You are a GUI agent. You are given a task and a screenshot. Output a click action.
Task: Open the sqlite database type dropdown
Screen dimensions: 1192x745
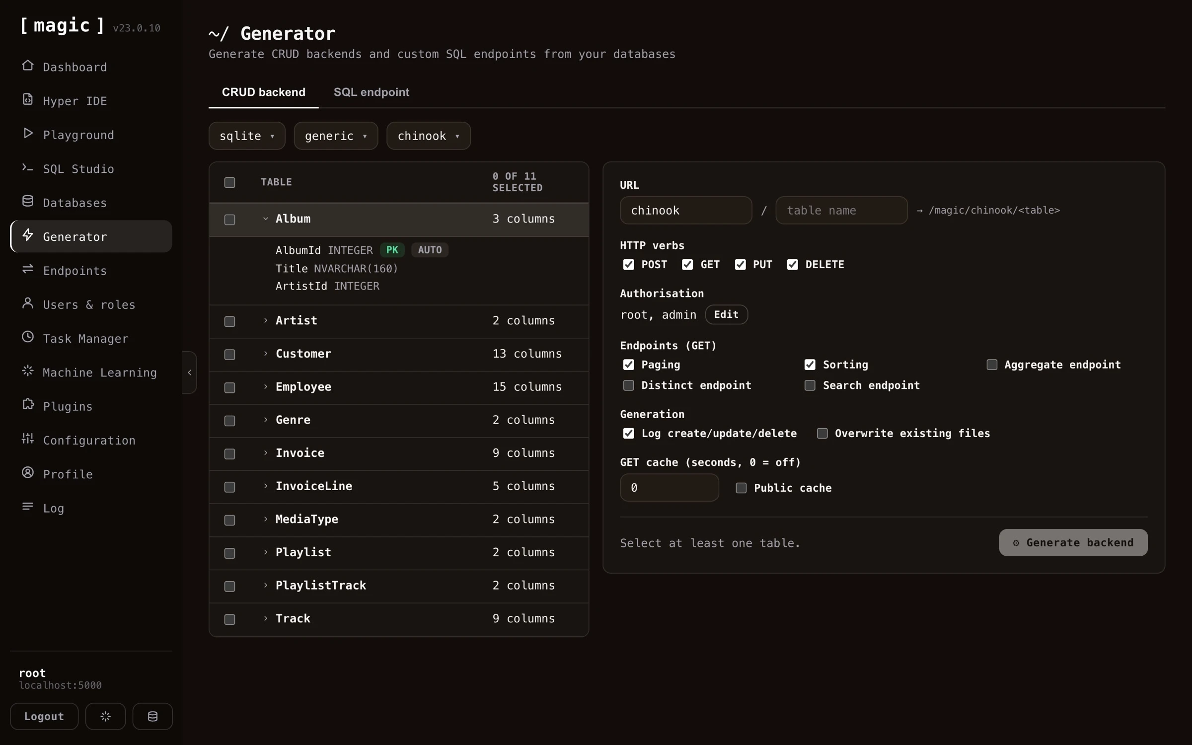click(x=247, y=136)
